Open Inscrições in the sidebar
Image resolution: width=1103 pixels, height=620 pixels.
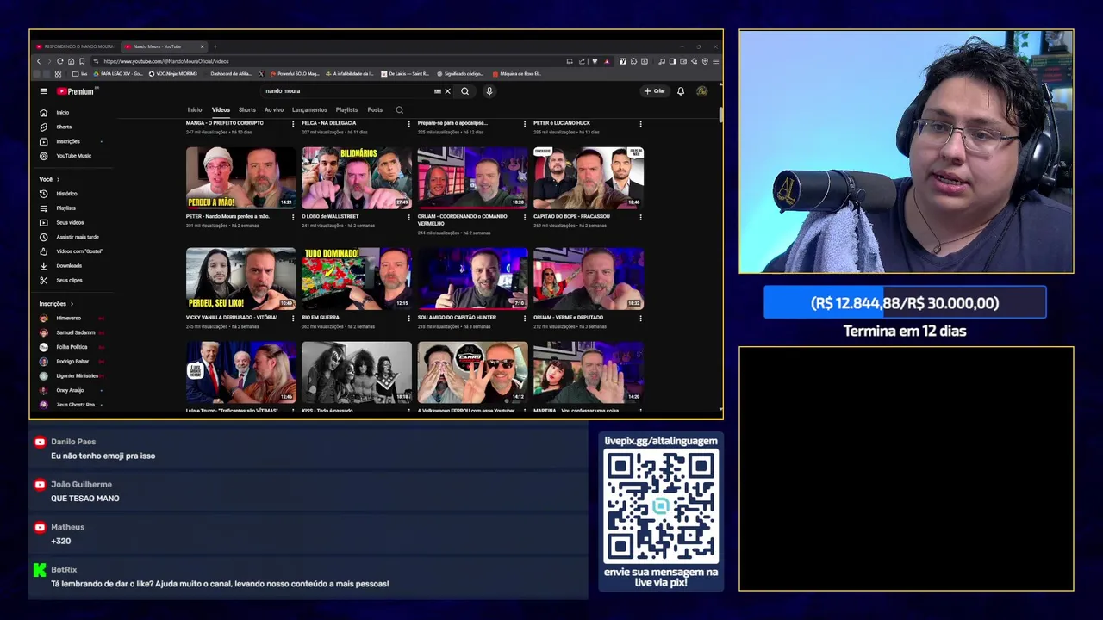click(67, 141)
